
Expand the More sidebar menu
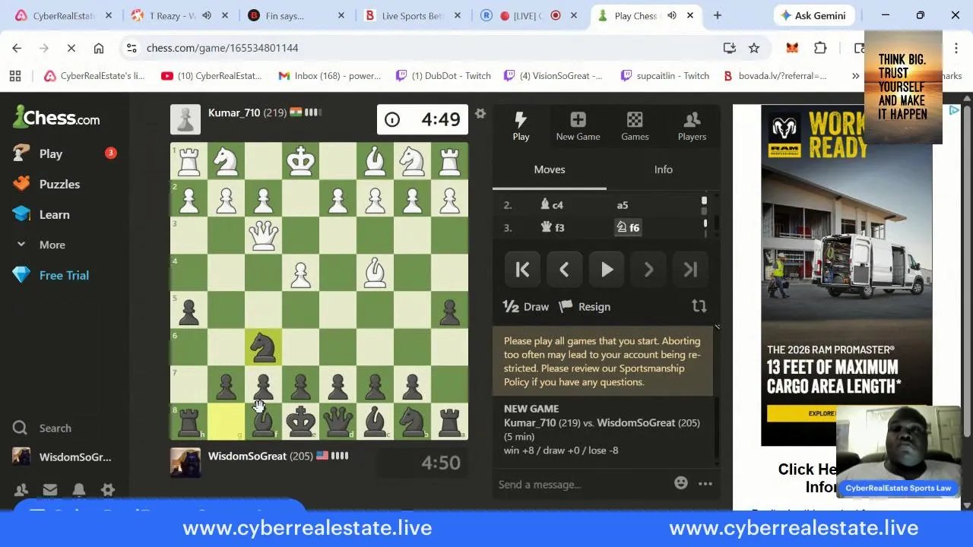(52, 245)
